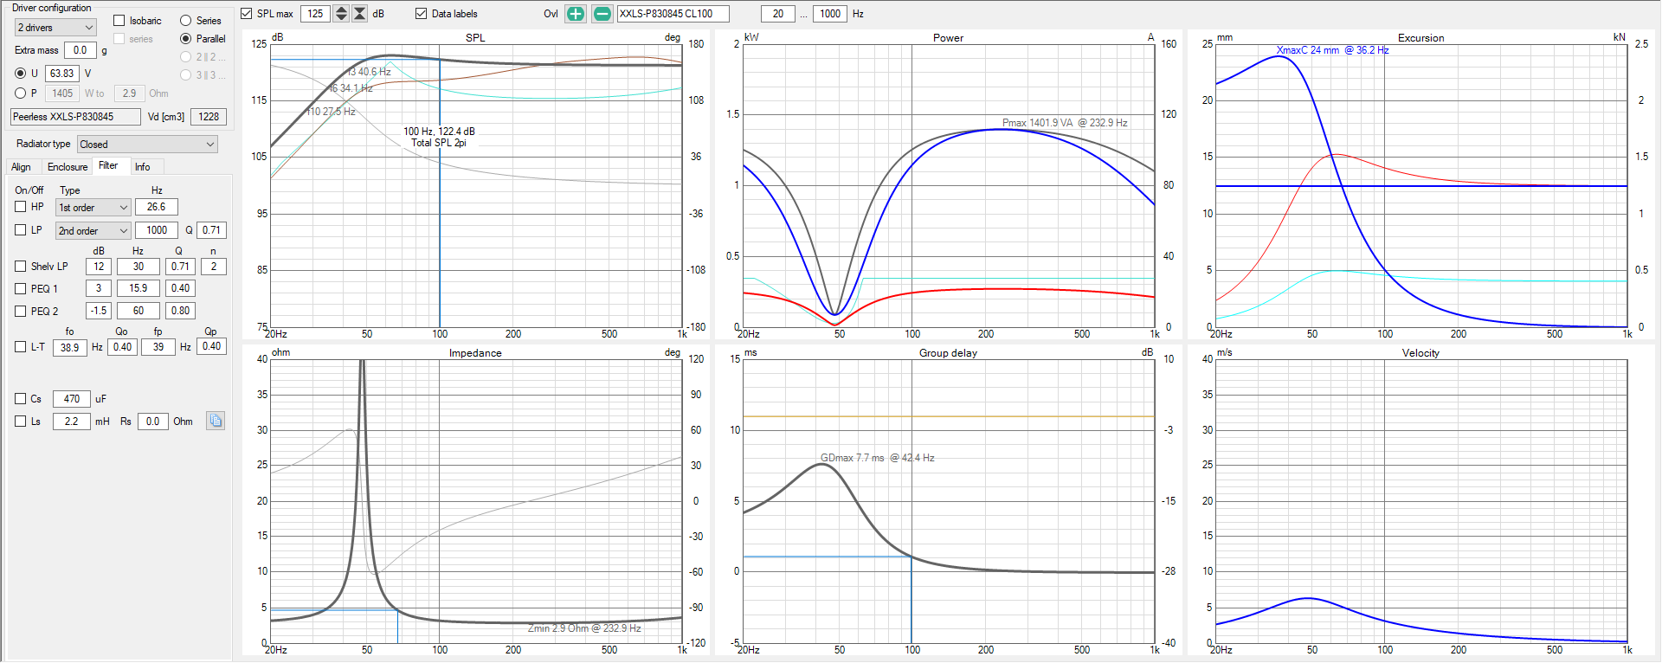Select Parallel driver wiring
The image size is (1662, 663).
(x=185, y=39)
